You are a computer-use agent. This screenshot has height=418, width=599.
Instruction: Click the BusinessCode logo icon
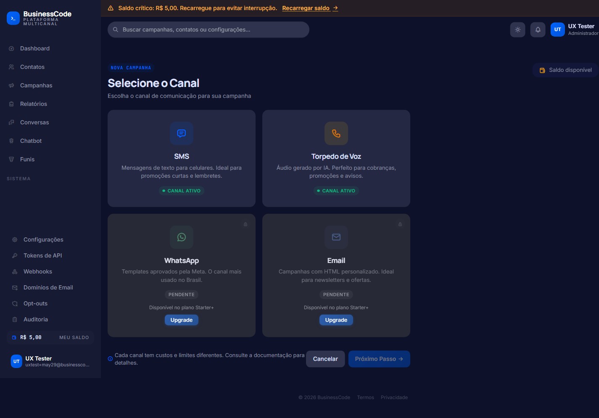pos(13,18)
